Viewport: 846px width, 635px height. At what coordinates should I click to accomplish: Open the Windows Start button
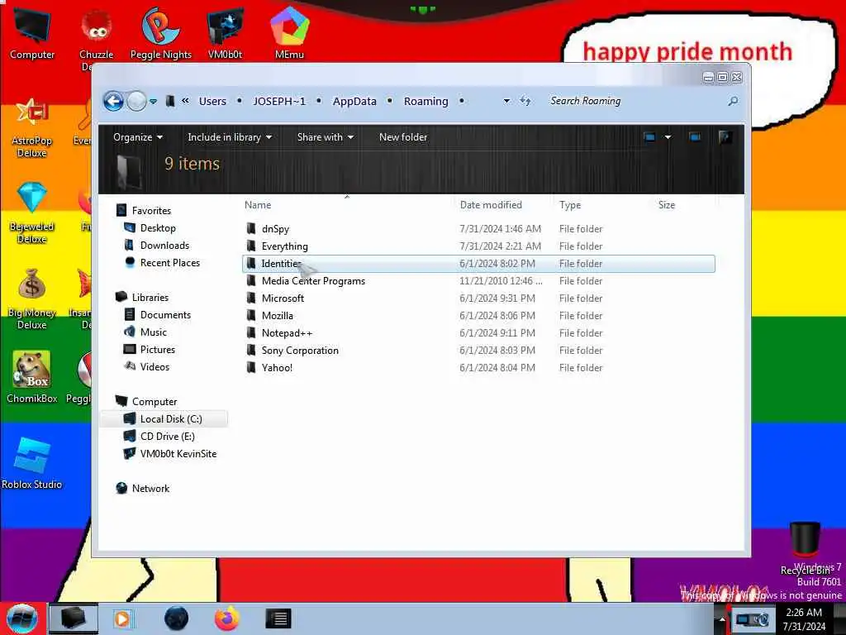click(22, 618)
